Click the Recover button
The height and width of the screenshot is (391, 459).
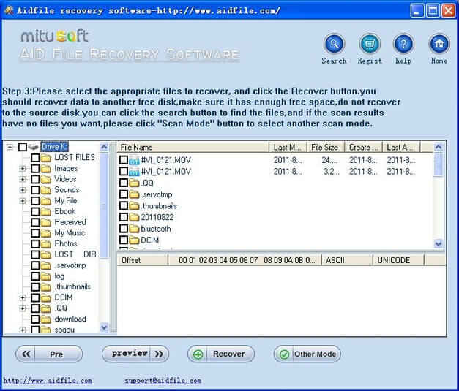(221, 354)
